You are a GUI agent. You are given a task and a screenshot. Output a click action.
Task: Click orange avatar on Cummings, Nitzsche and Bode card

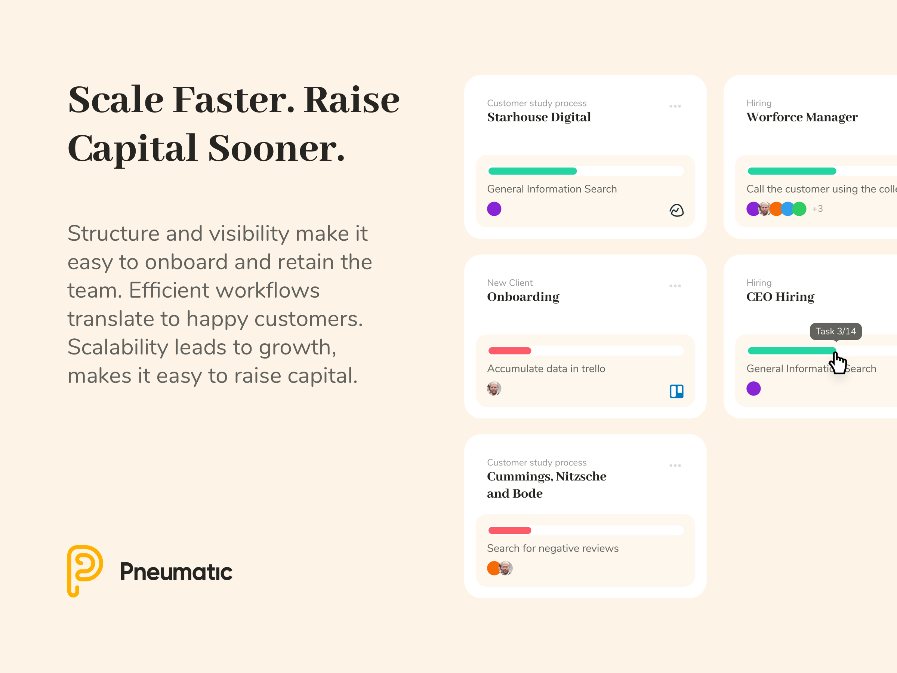492,568
